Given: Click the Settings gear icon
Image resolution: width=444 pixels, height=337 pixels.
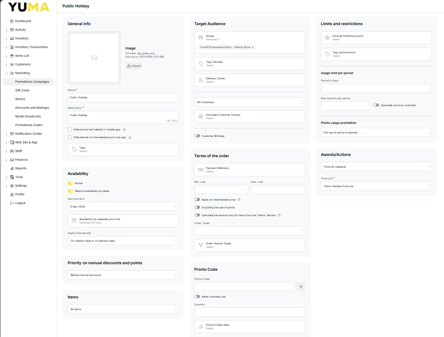Looking at the screenshot, I should (x=12, y=186).
